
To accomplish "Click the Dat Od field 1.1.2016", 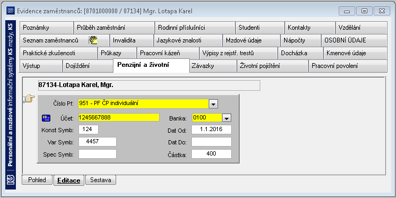I will tap(212, 130).
